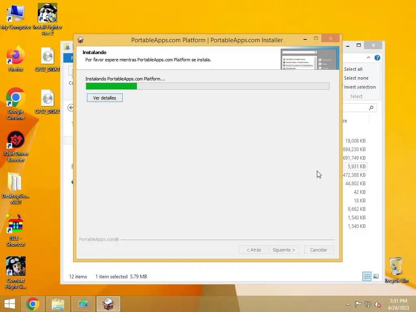Select the Combat Flight Sim desktop icon
This screenshot has height=312, width=416.
pyautogui.click(x=16, y=273)
